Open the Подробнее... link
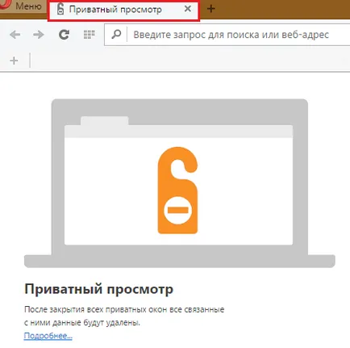This screenshot has width=350, height=348. point(48,336)
